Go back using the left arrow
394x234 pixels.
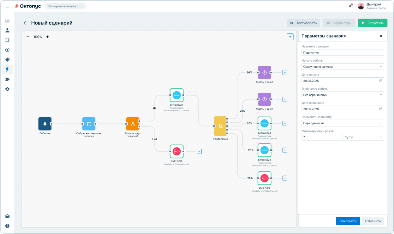[x=25, y=23]
